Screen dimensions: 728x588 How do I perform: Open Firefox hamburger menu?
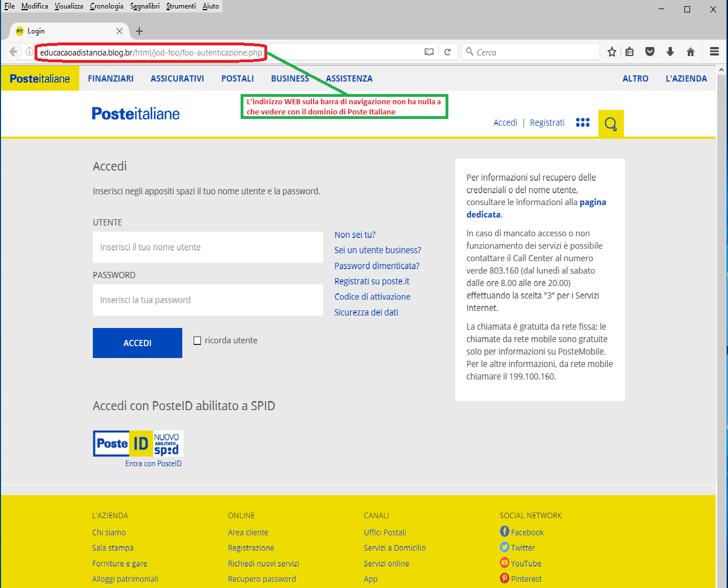tap(714, 52)
